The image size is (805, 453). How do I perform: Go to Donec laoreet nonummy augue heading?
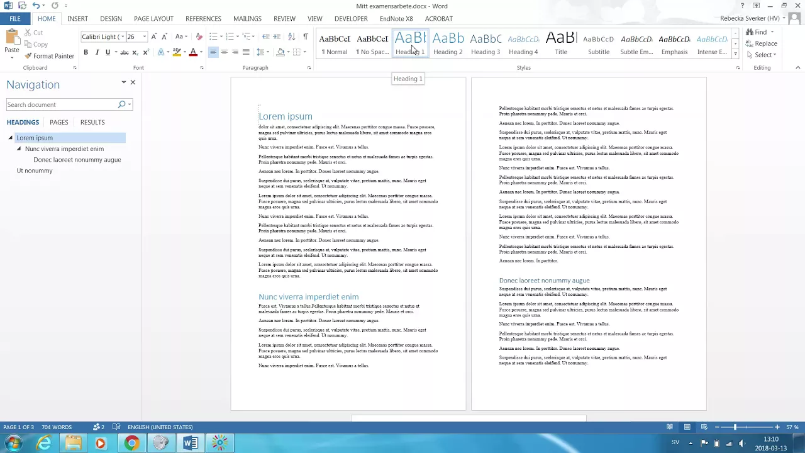tap(77, 160)
